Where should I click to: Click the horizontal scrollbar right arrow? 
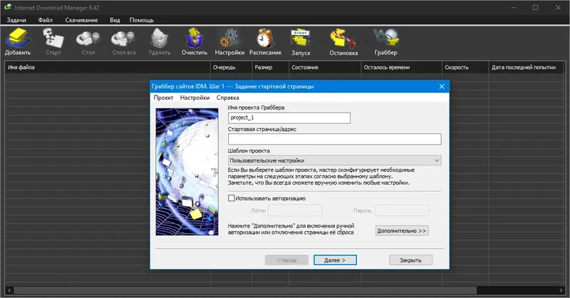coord(561,290)
